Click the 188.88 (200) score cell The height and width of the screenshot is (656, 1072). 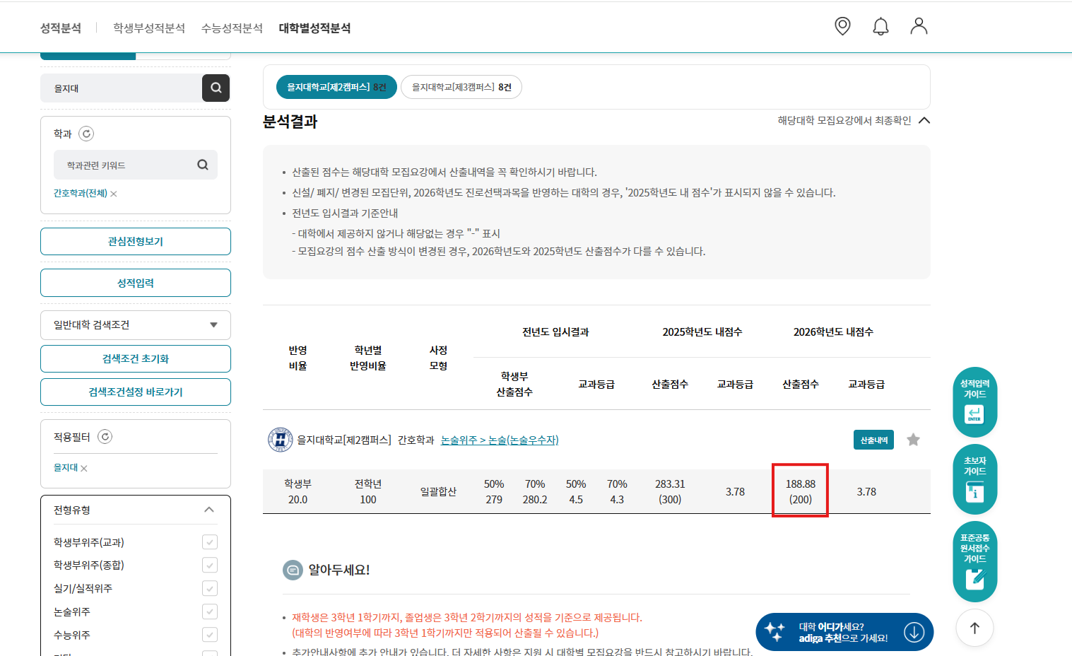coord(800,491)
